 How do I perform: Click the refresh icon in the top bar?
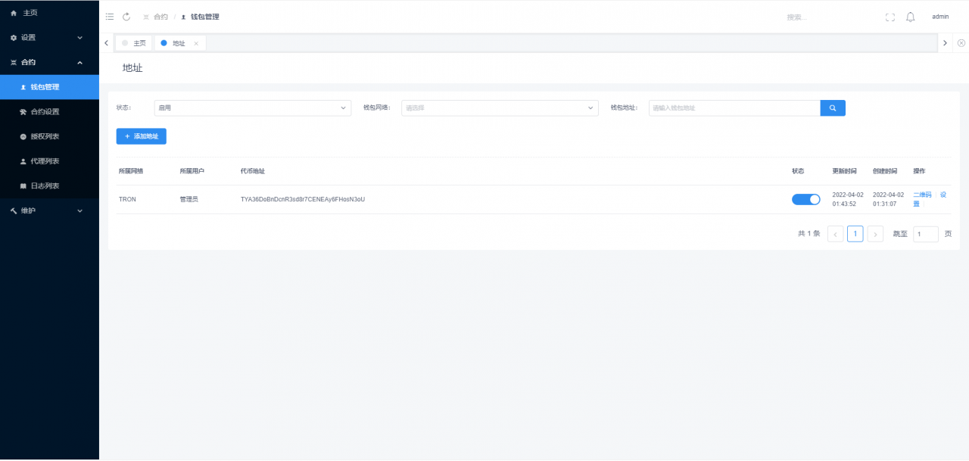(x=126, y=17)
